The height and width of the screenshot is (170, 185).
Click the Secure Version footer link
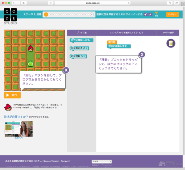point(51,161)
